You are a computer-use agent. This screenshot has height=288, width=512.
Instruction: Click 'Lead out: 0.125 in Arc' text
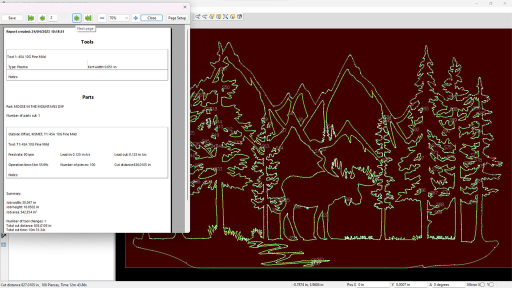coord(130,154)
